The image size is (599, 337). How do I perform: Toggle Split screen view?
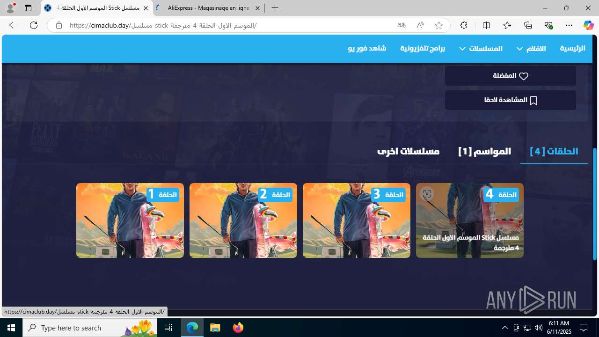tap(486, 25)
